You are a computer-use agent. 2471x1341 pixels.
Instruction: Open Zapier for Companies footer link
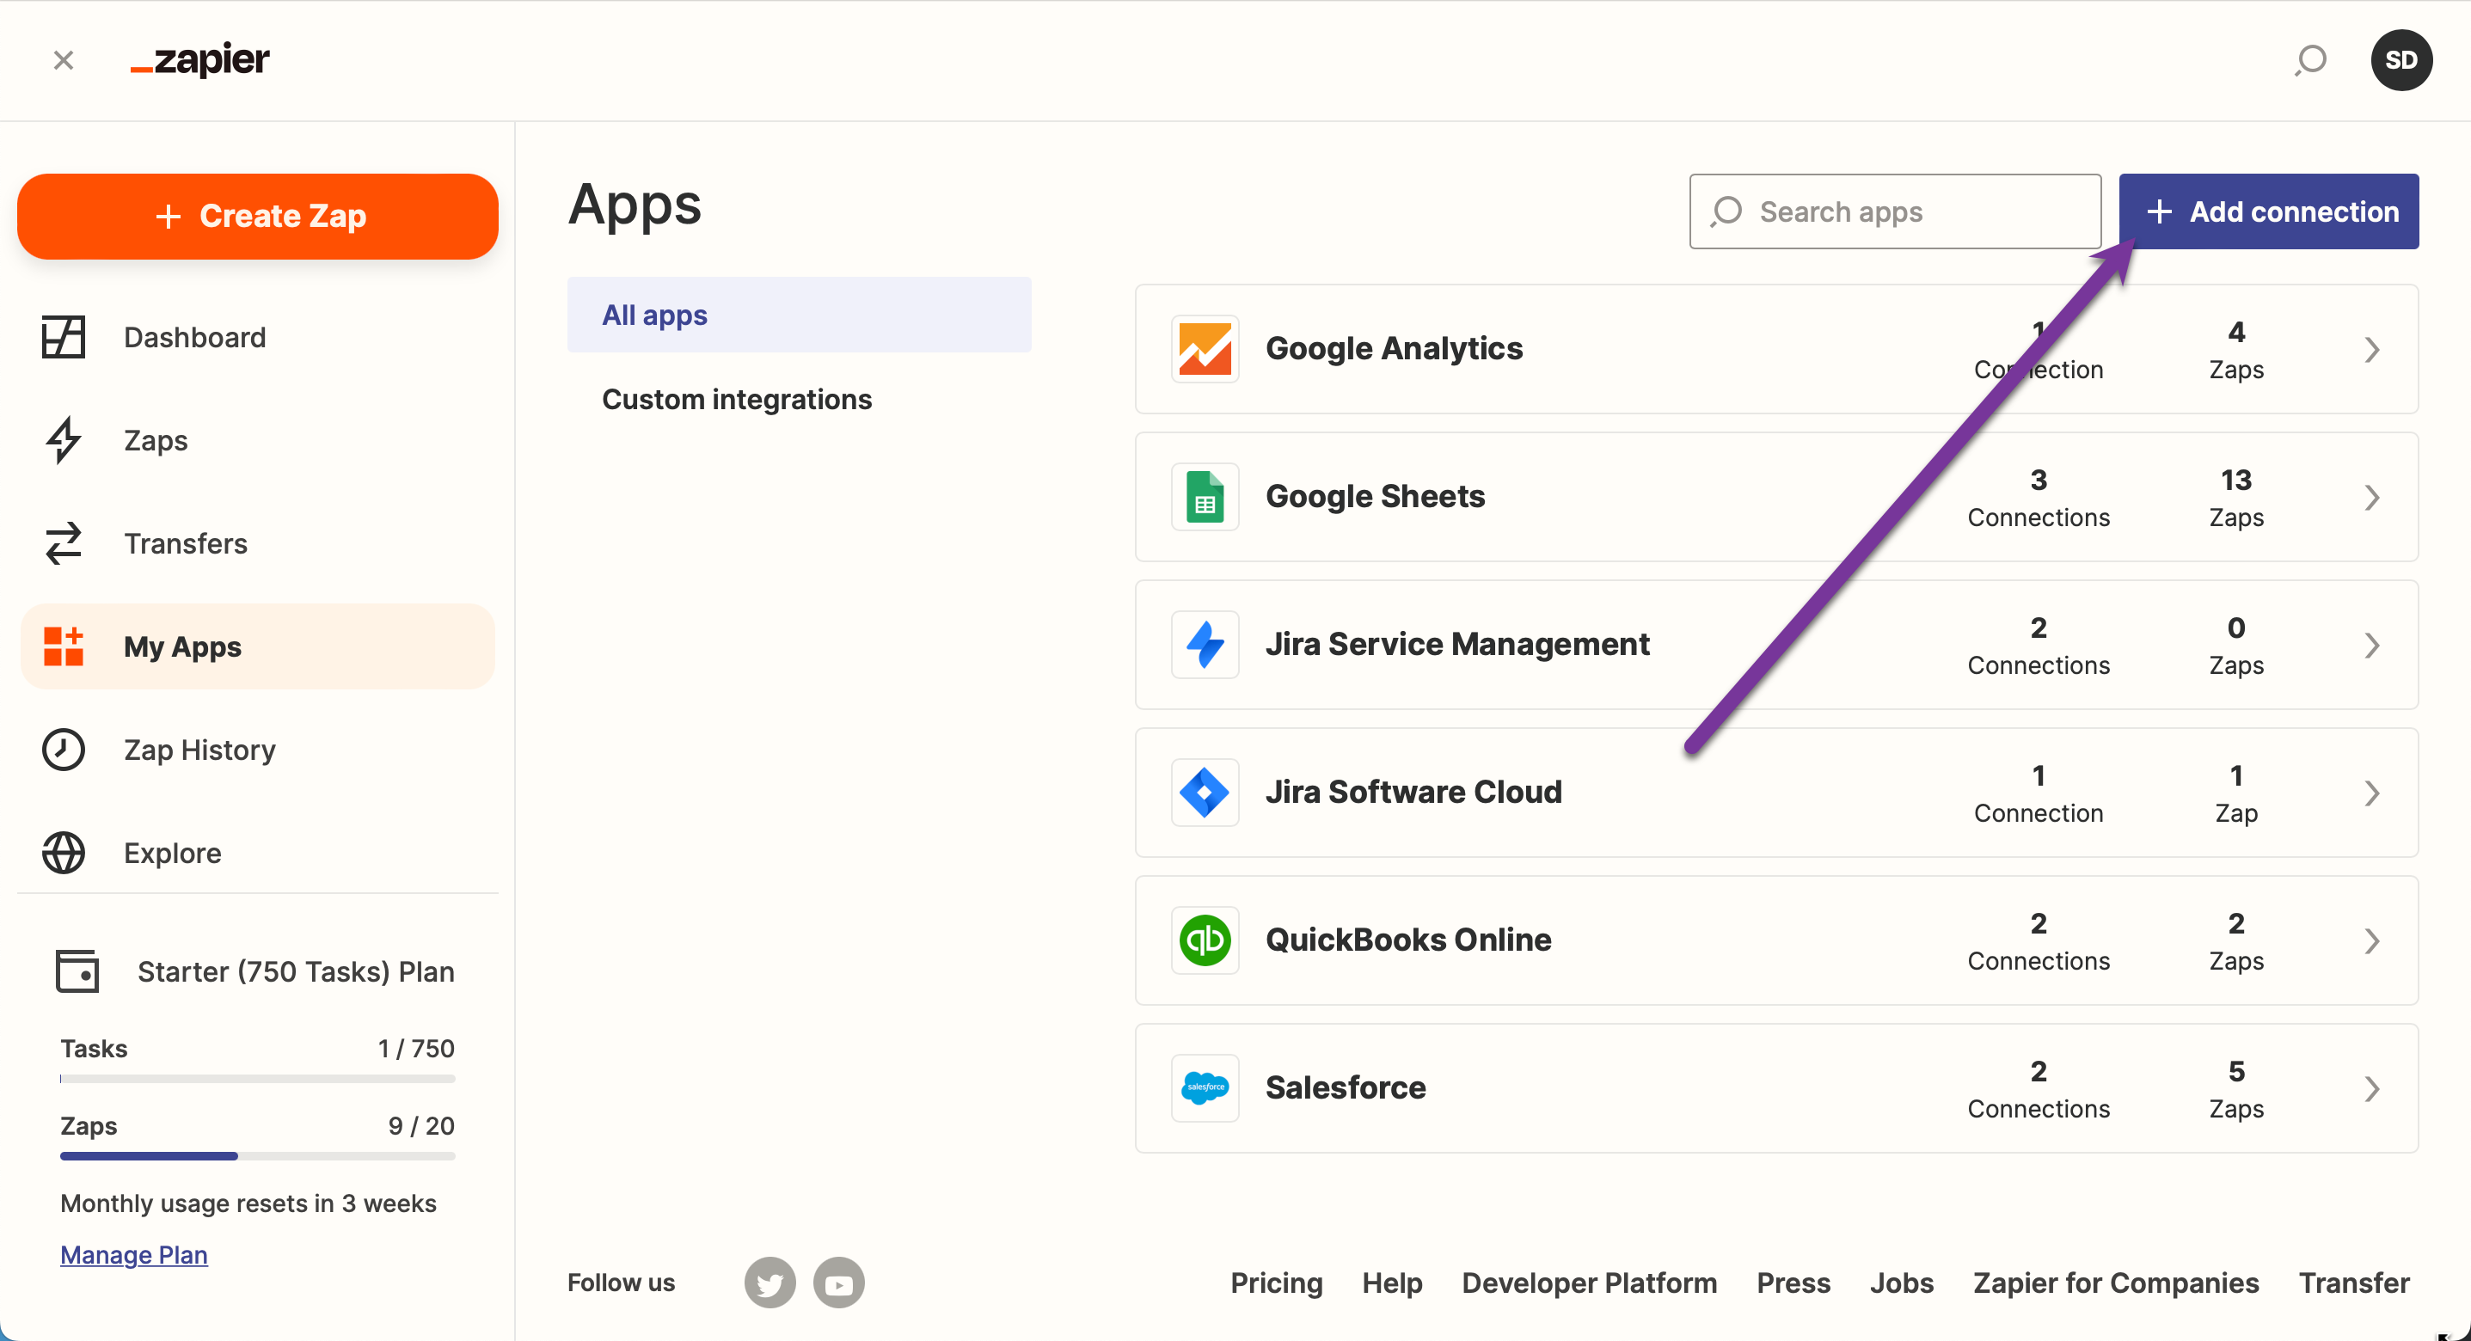2115,1283
